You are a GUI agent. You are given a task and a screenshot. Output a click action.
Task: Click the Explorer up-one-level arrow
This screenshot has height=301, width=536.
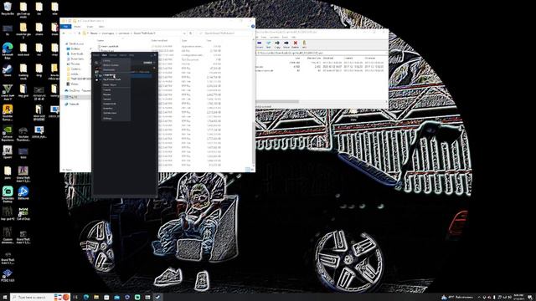(80, 33)
